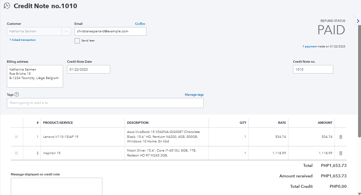Click Manage tags link
The width and height of the screenshot is (361, 195).
click(x=194, y=95)
